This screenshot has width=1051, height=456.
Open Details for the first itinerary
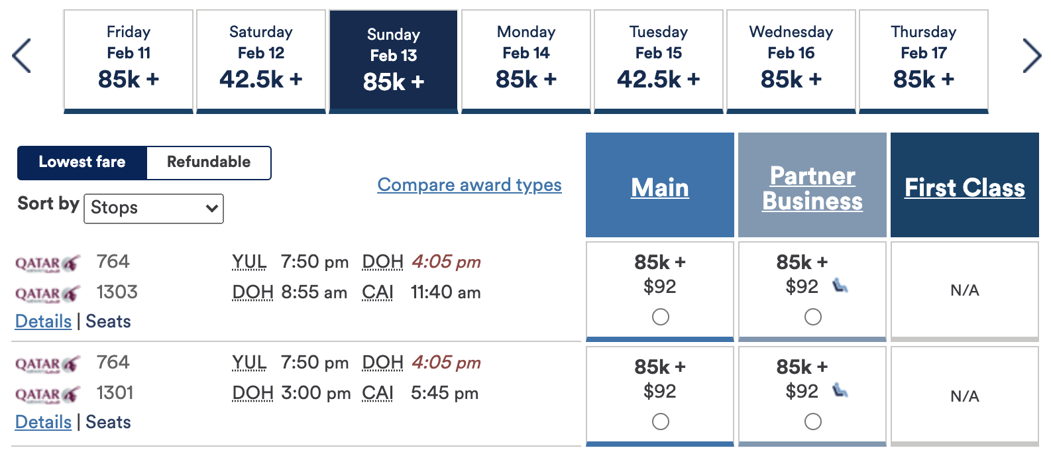pos(43,321)
